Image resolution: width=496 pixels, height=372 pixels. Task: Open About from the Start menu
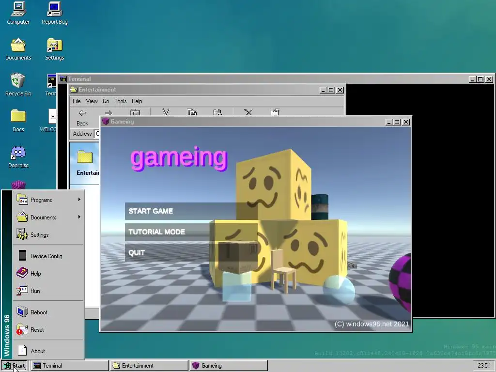48,351
